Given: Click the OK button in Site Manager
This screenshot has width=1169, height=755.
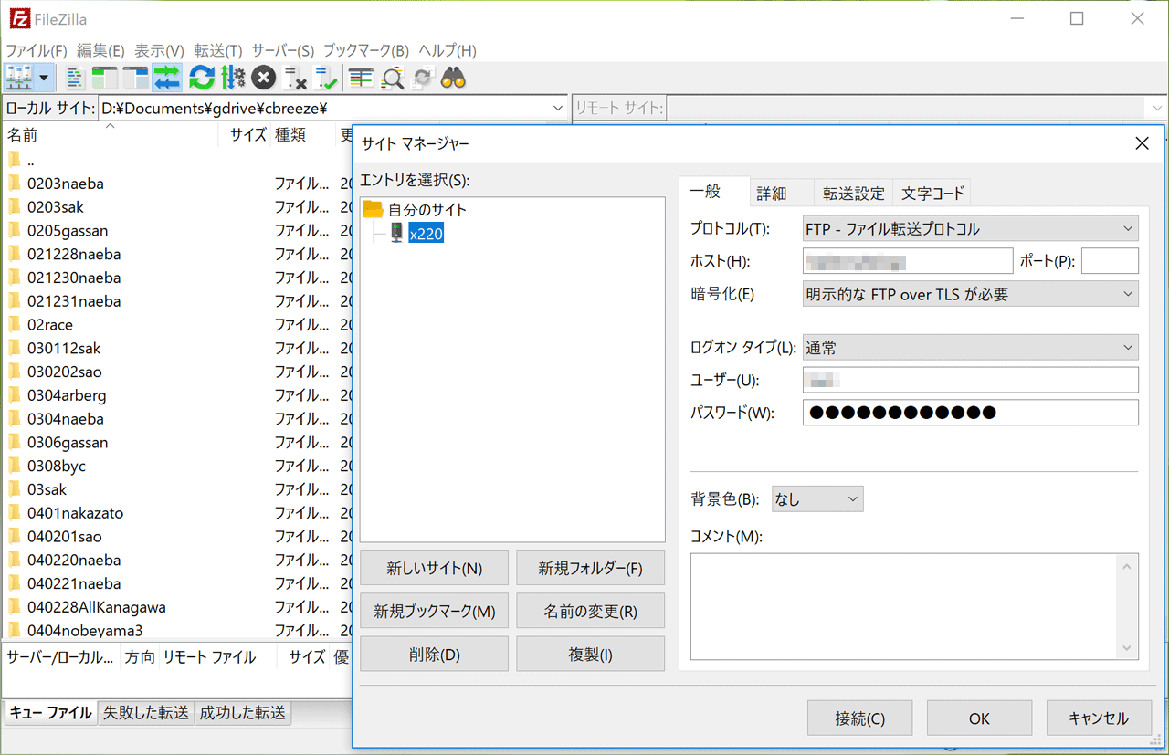Looking at the screenshot, I should point(979,718).
